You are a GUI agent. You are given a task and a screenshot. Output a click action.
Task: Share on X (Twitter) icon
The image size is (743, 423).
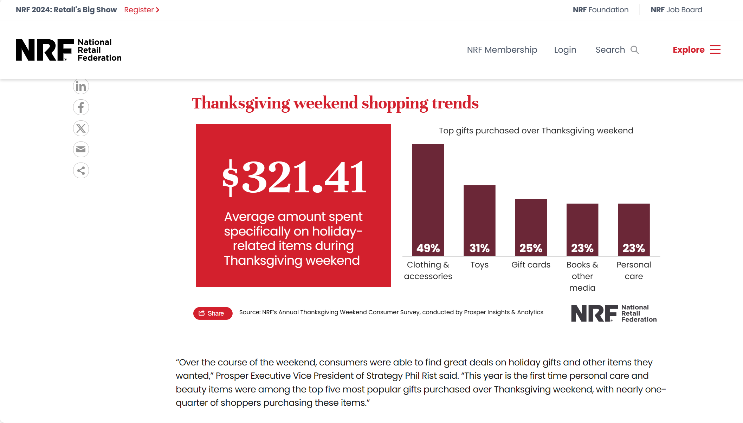(81, 128)
